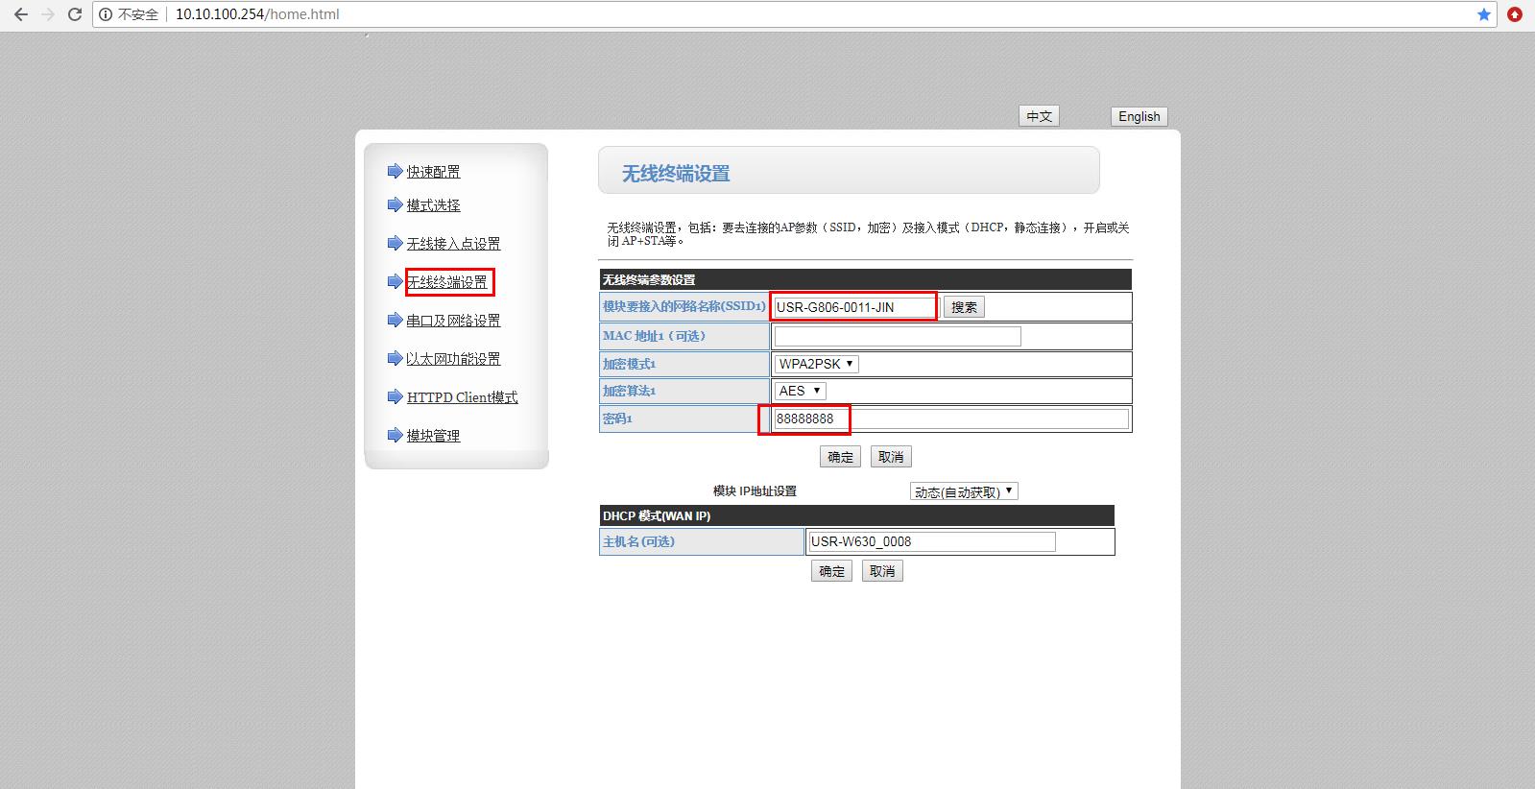Click the site info icon before 不安全

tap(106, 14)
